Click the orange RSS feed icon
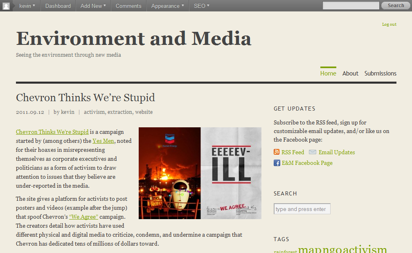Screen dimensions: 412x253 tap(277, 152)
